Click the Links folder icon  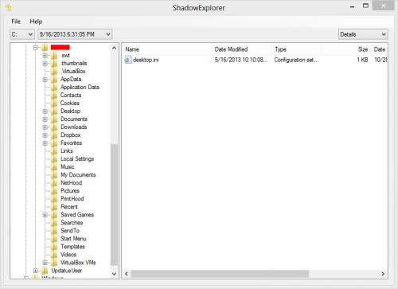(54, 151)
